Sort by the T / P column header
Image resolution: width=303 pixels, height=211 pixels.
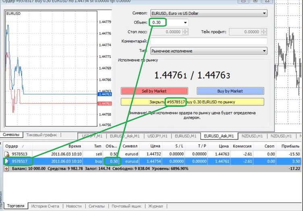[197, 146]
